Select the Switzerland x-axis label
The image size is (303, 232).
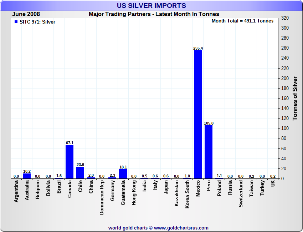pyautogui.click(x=241, y=193)
